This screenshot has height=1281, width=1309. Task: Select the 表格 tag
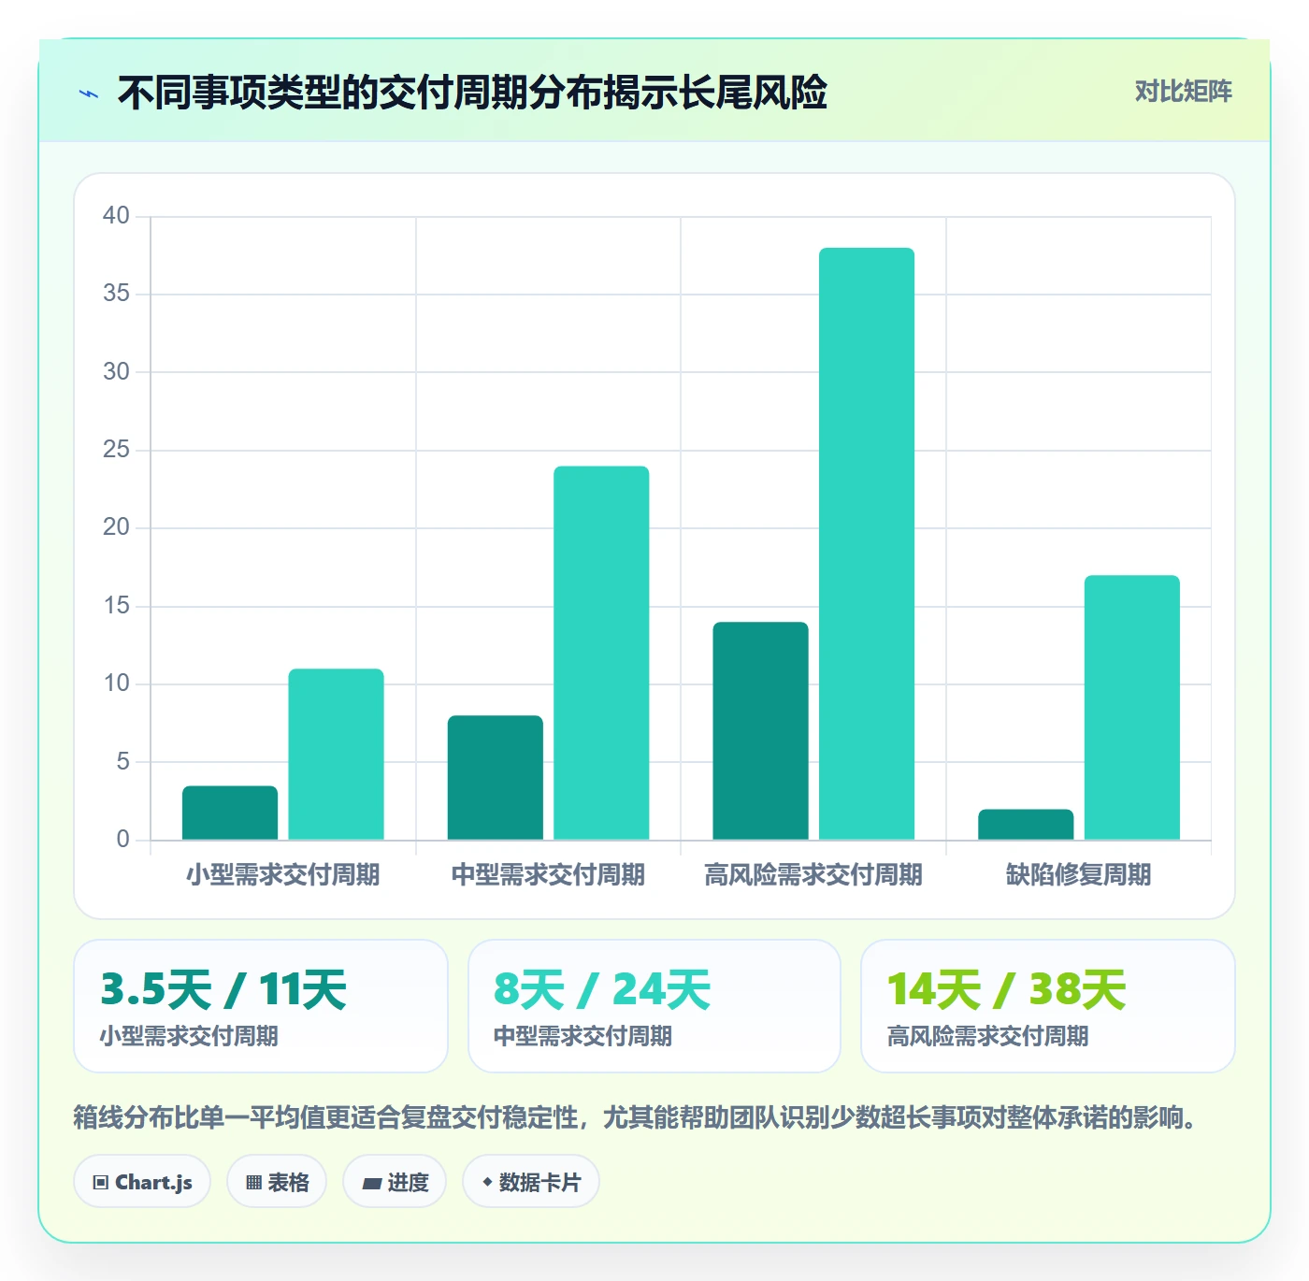pyautogui.click(x=277, y=1182)
